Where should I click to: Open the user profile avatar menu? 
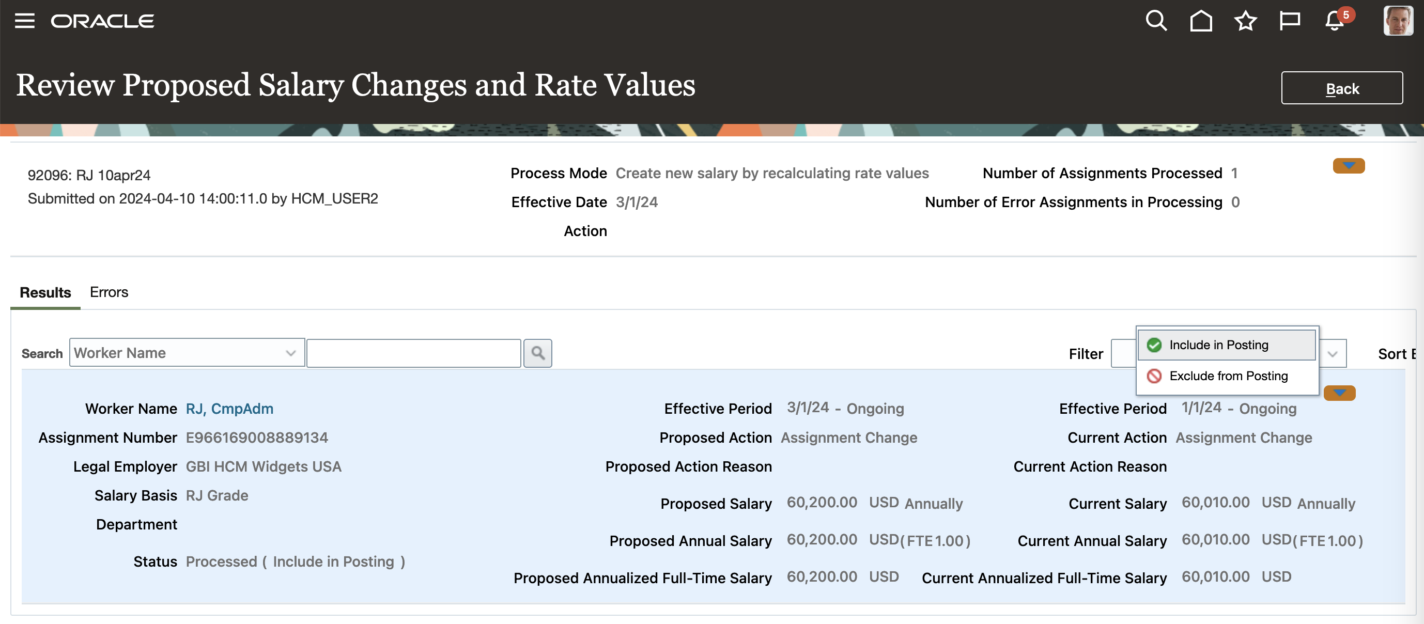pyautogui.click(x=1398, y=21)
